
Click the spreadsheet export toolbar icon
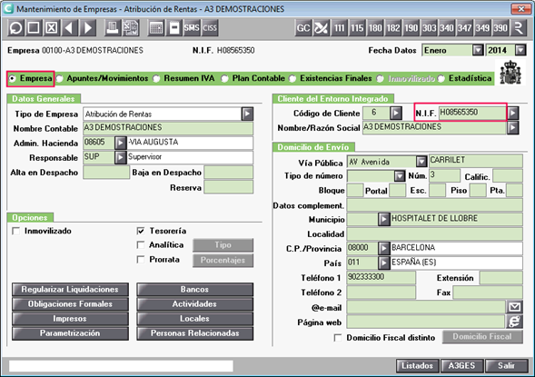130,27
